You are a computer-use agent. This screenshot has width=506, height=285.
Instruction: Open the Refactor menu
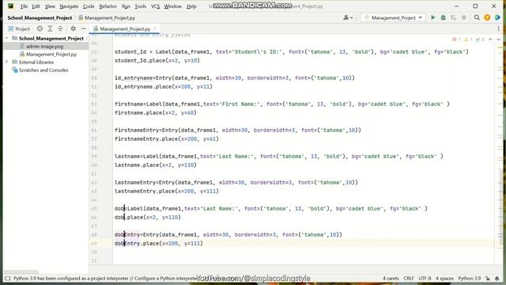pyautogui.click(x=108, y=6)
